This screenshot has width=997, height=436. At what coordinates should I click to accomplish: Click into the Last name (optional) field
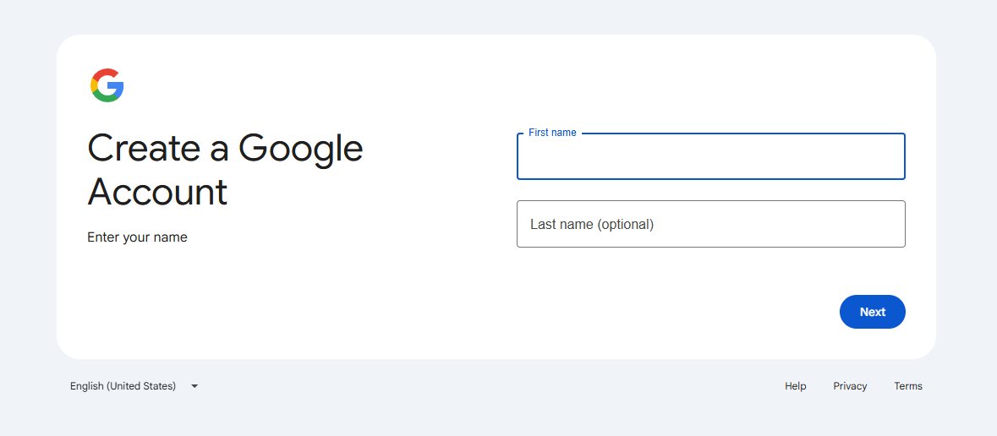pos(711,224)
